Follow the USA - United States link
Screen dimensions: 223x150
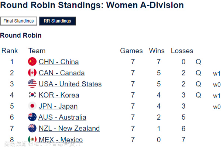[x=70, y=84]
